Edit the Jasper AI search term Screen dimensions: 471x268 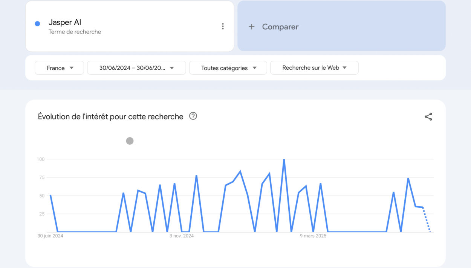[x=65, y=22]
